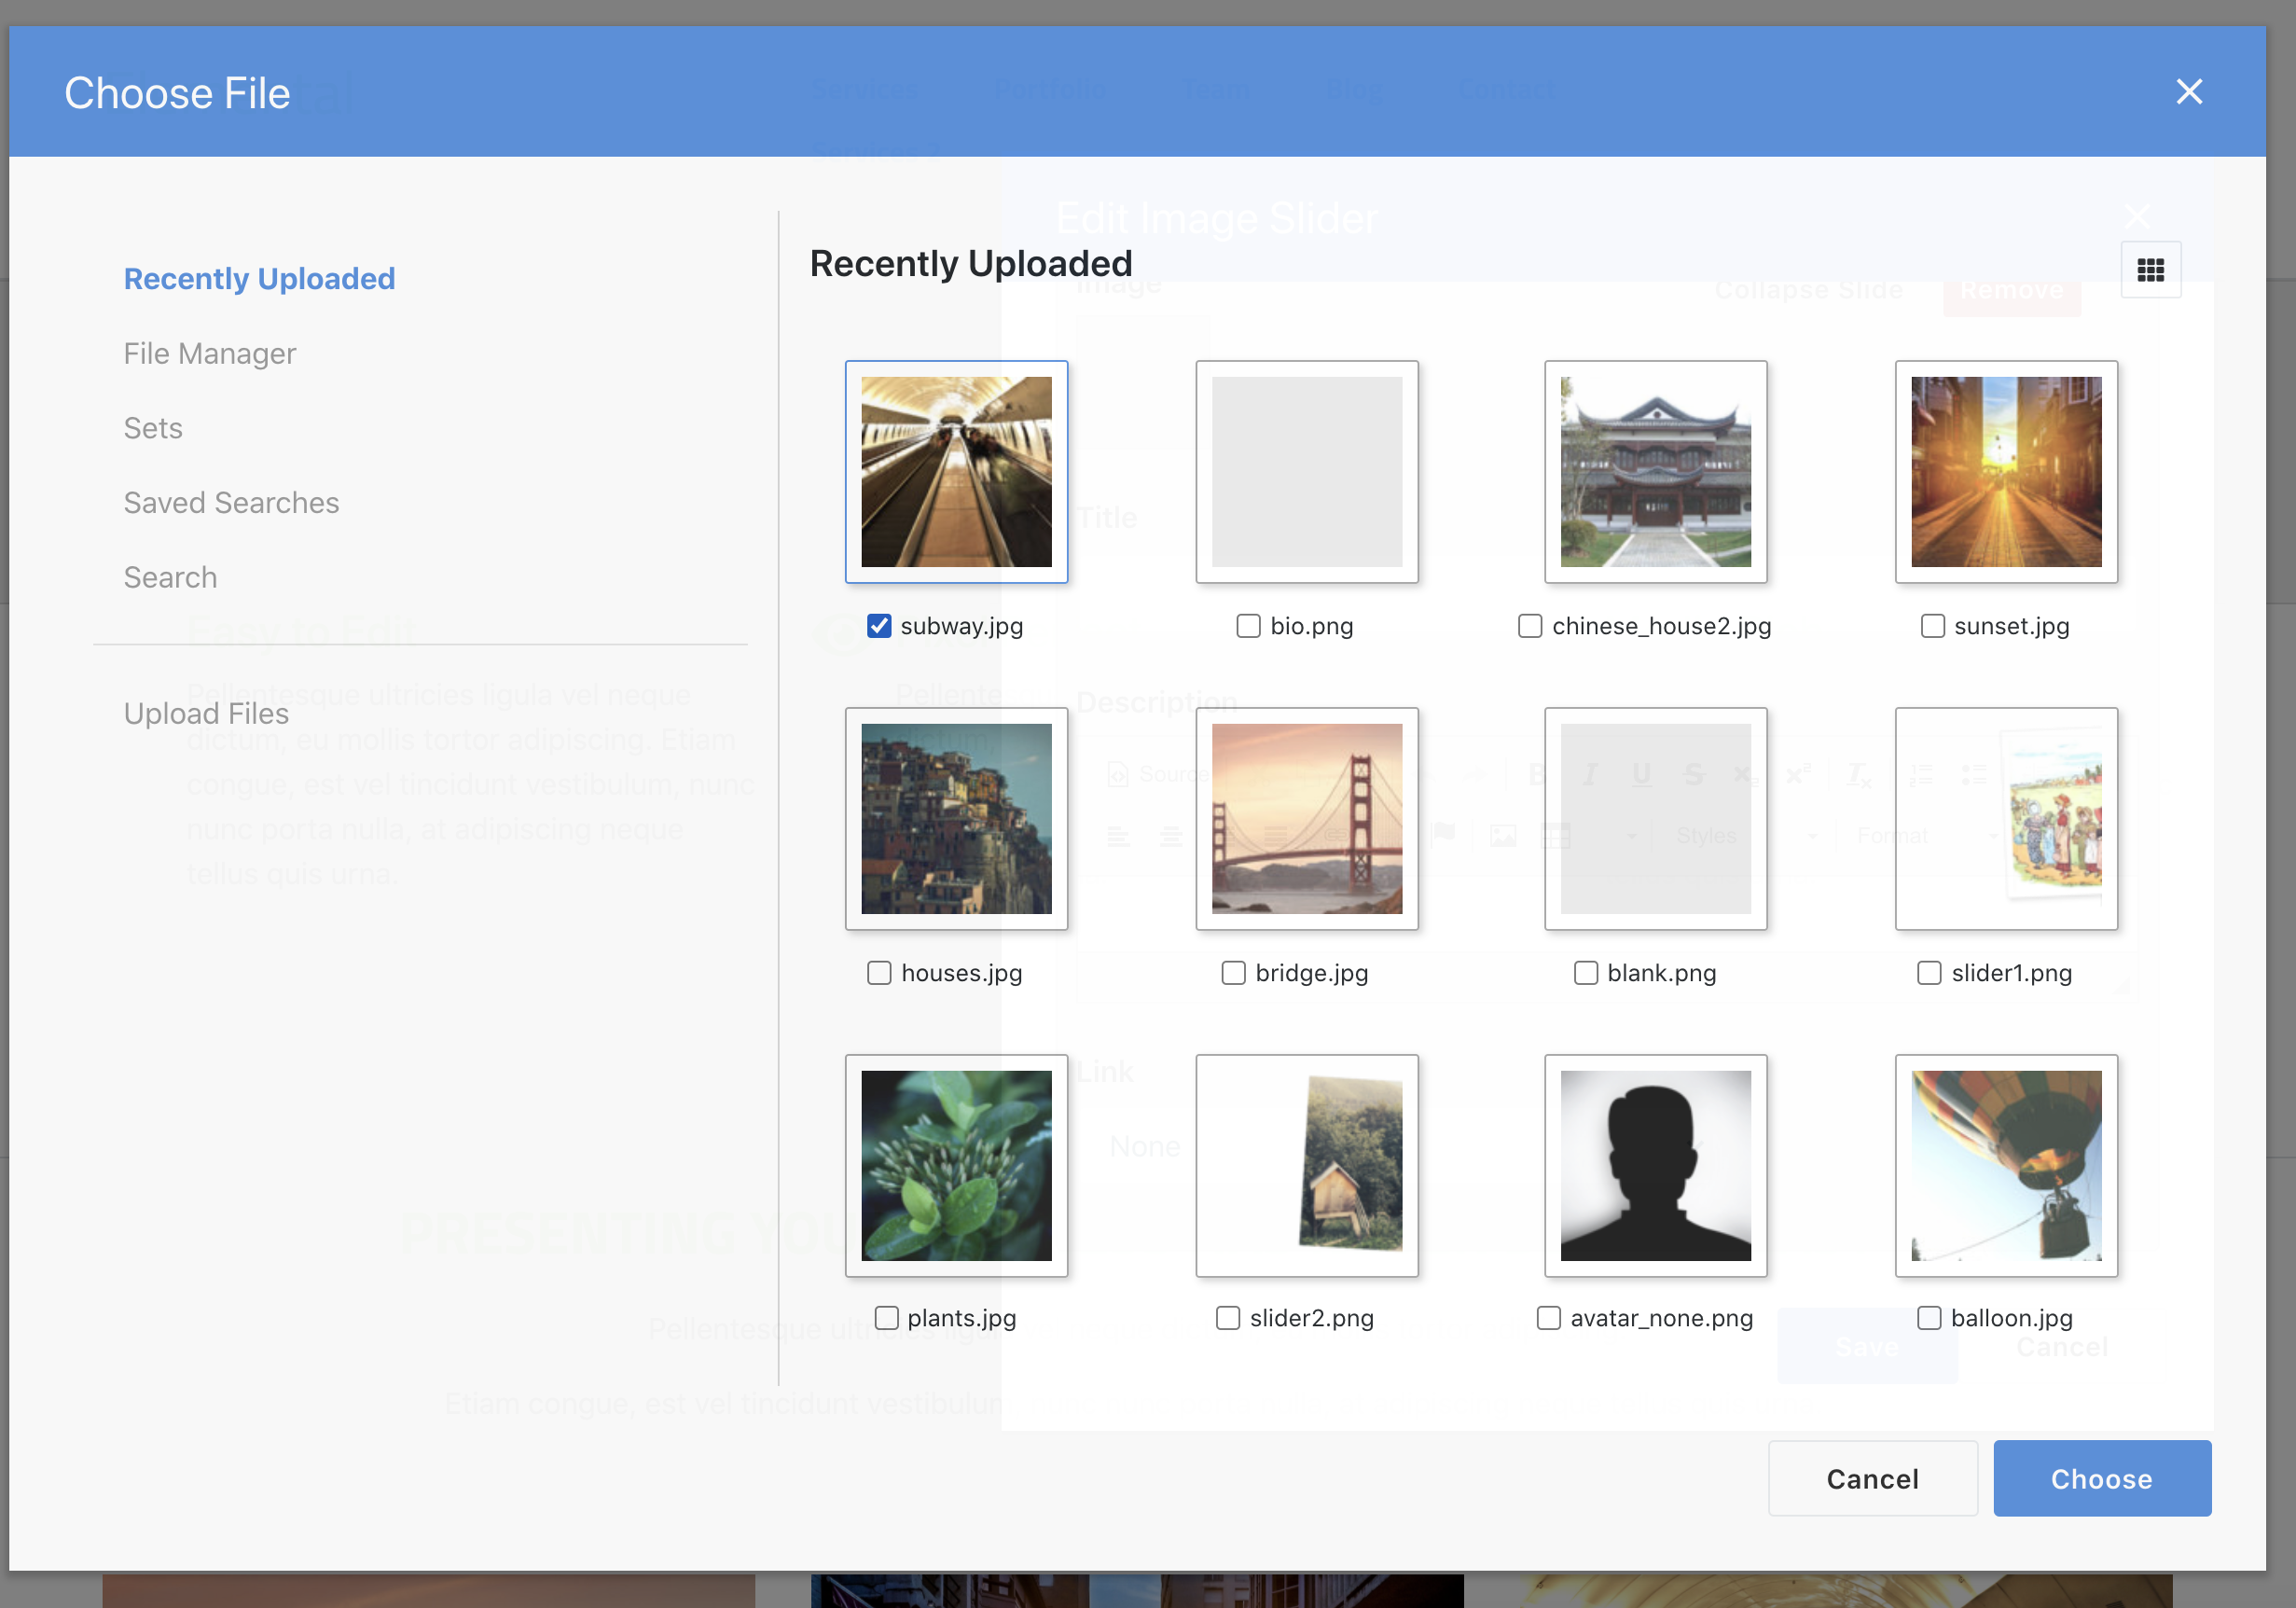Uncheck the subway.jpg checkbox
The image size is (2296, 1608).
tap(879, 625)
